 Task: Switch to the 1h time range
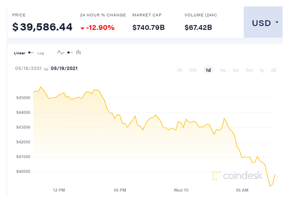[179, 70]
